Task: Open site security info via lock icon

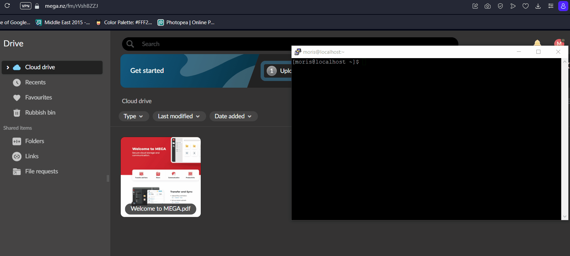Action: pos(37,6)
